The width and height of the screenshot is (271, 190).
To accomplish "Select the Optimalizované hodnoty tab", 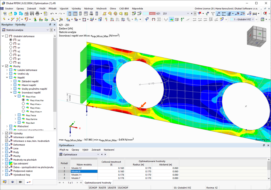I will tap(98, 182).
